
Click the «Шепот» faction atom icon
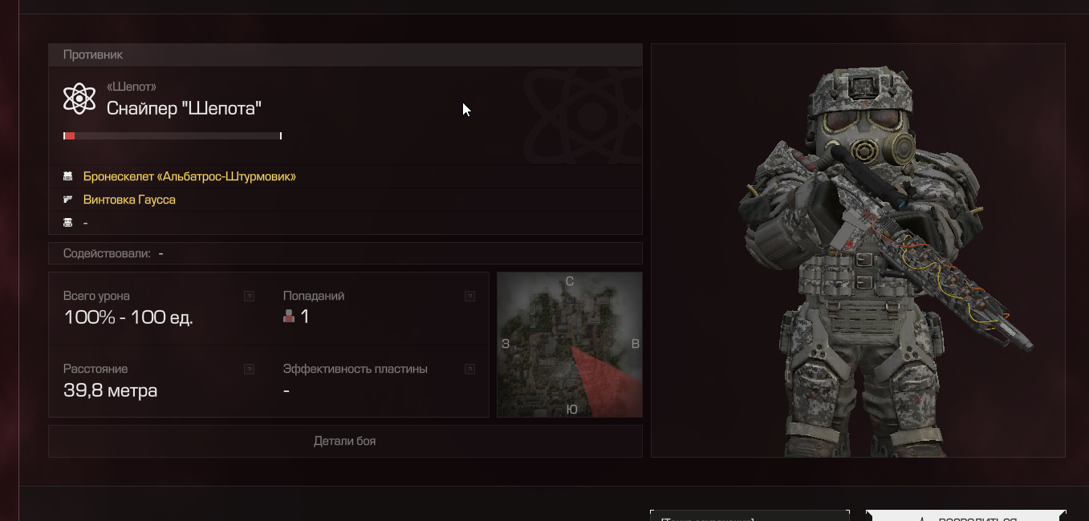pyautogui.click(x=79, y=99)
